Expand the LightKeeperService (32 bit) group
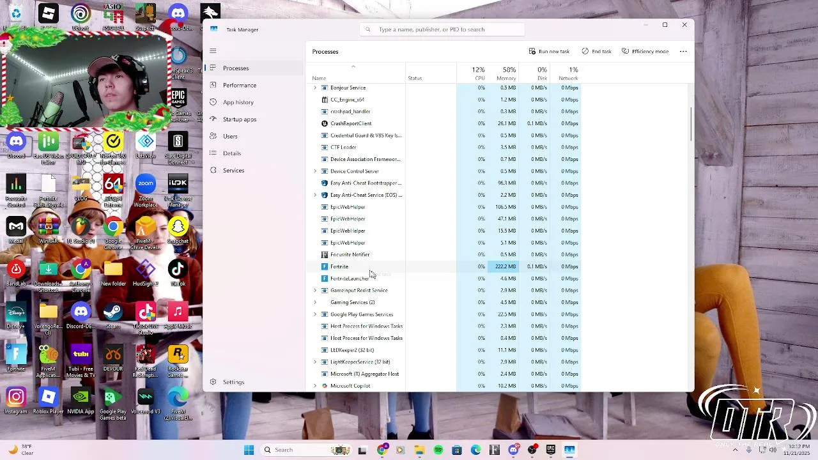Image resolution: width=818 pixels, height=460 pixels. [314, 362]
